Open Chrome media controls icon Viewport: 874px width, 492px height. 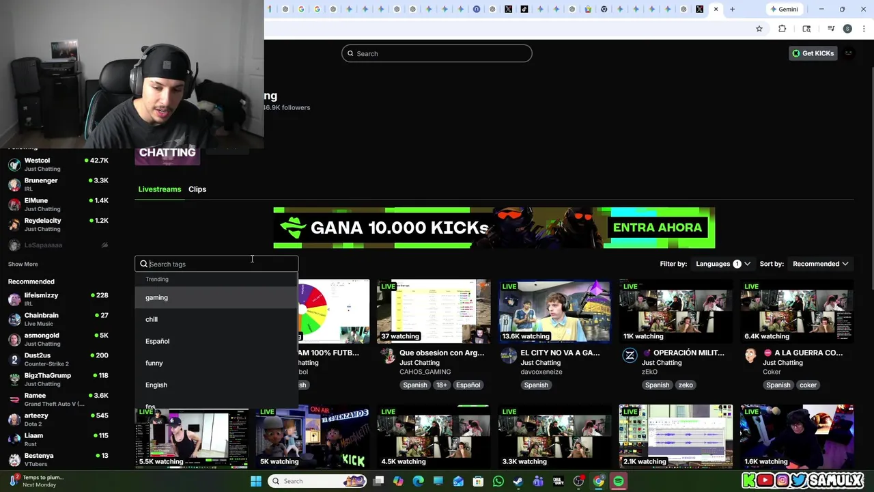coord(831,29)
